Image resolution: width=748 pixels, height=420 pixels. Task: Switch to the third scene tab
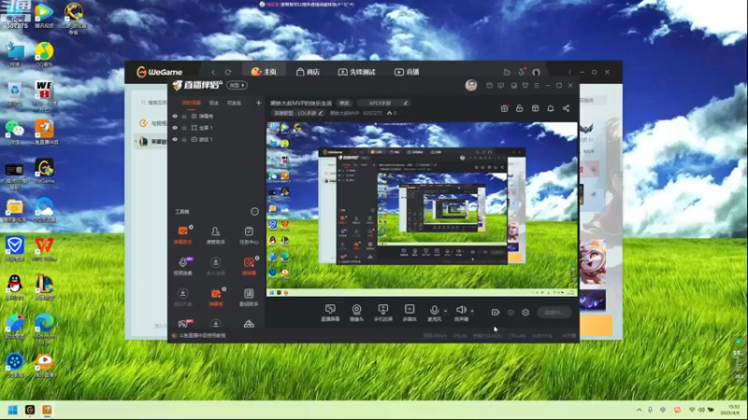(x=234, y=103)
